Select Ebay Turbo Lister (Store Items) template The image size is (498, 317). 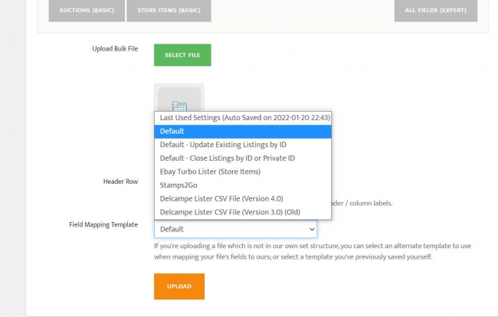pos(210,172)
